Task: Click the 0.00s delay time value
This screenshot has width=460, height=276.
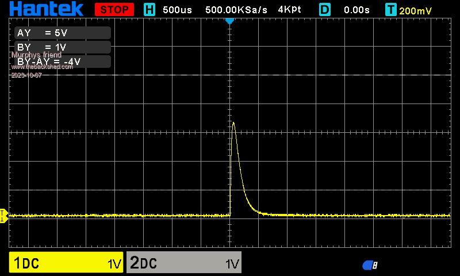Action: coord(356,10)
